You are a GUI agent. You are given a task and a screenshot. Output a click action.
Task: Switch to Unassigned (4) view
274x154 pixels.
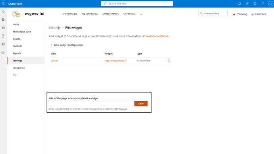coord(111,13)
